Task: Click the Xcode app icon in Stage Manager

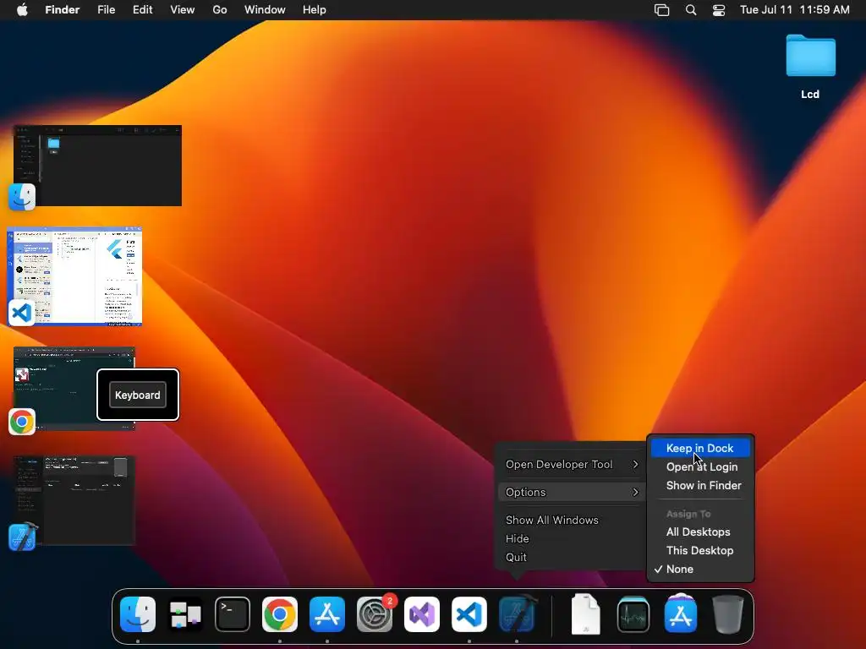Action: pyautogui.click(x=23, y=537)
